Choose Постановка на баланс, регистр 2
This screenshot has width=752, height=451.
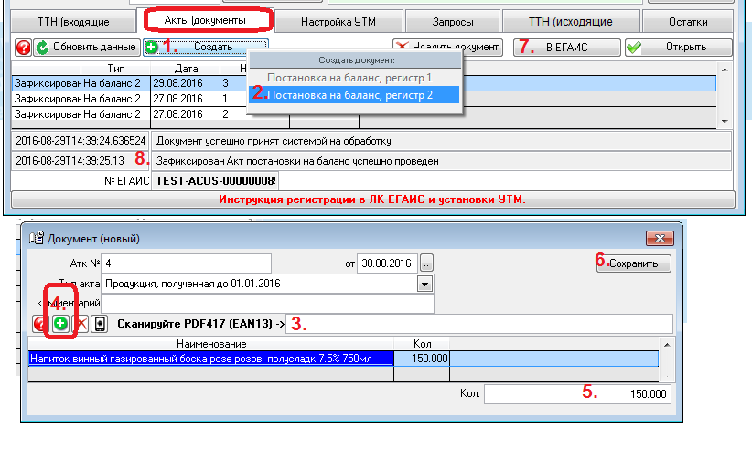point(354,94)
